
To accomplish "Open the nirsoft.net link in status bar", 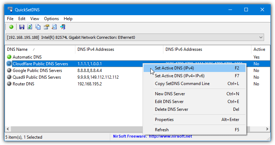I will click(x=170, y=136).
